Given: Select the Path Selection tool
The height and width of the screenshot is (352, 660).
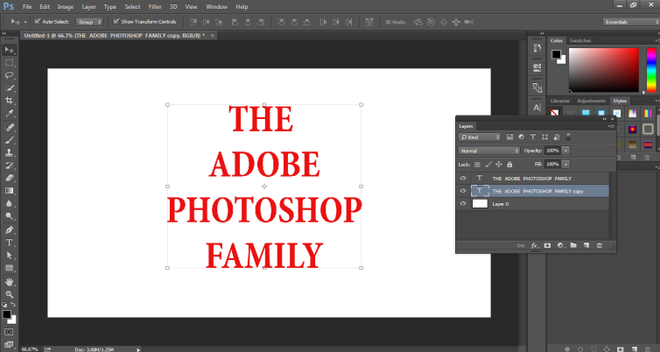Looking at the screenshot, I should 10,255.
